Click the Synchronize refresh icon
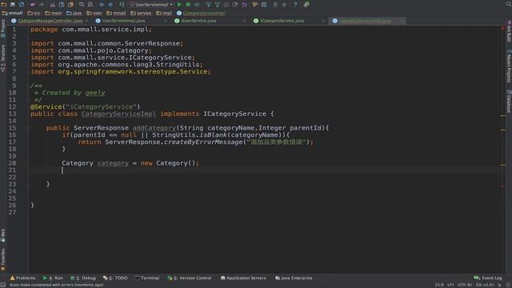Viewport: 512px width, 288px height. point(22,5)
